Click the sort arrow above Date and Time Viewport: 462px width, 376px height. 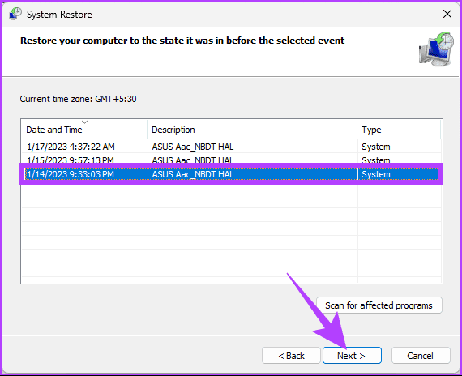[84, 122]
